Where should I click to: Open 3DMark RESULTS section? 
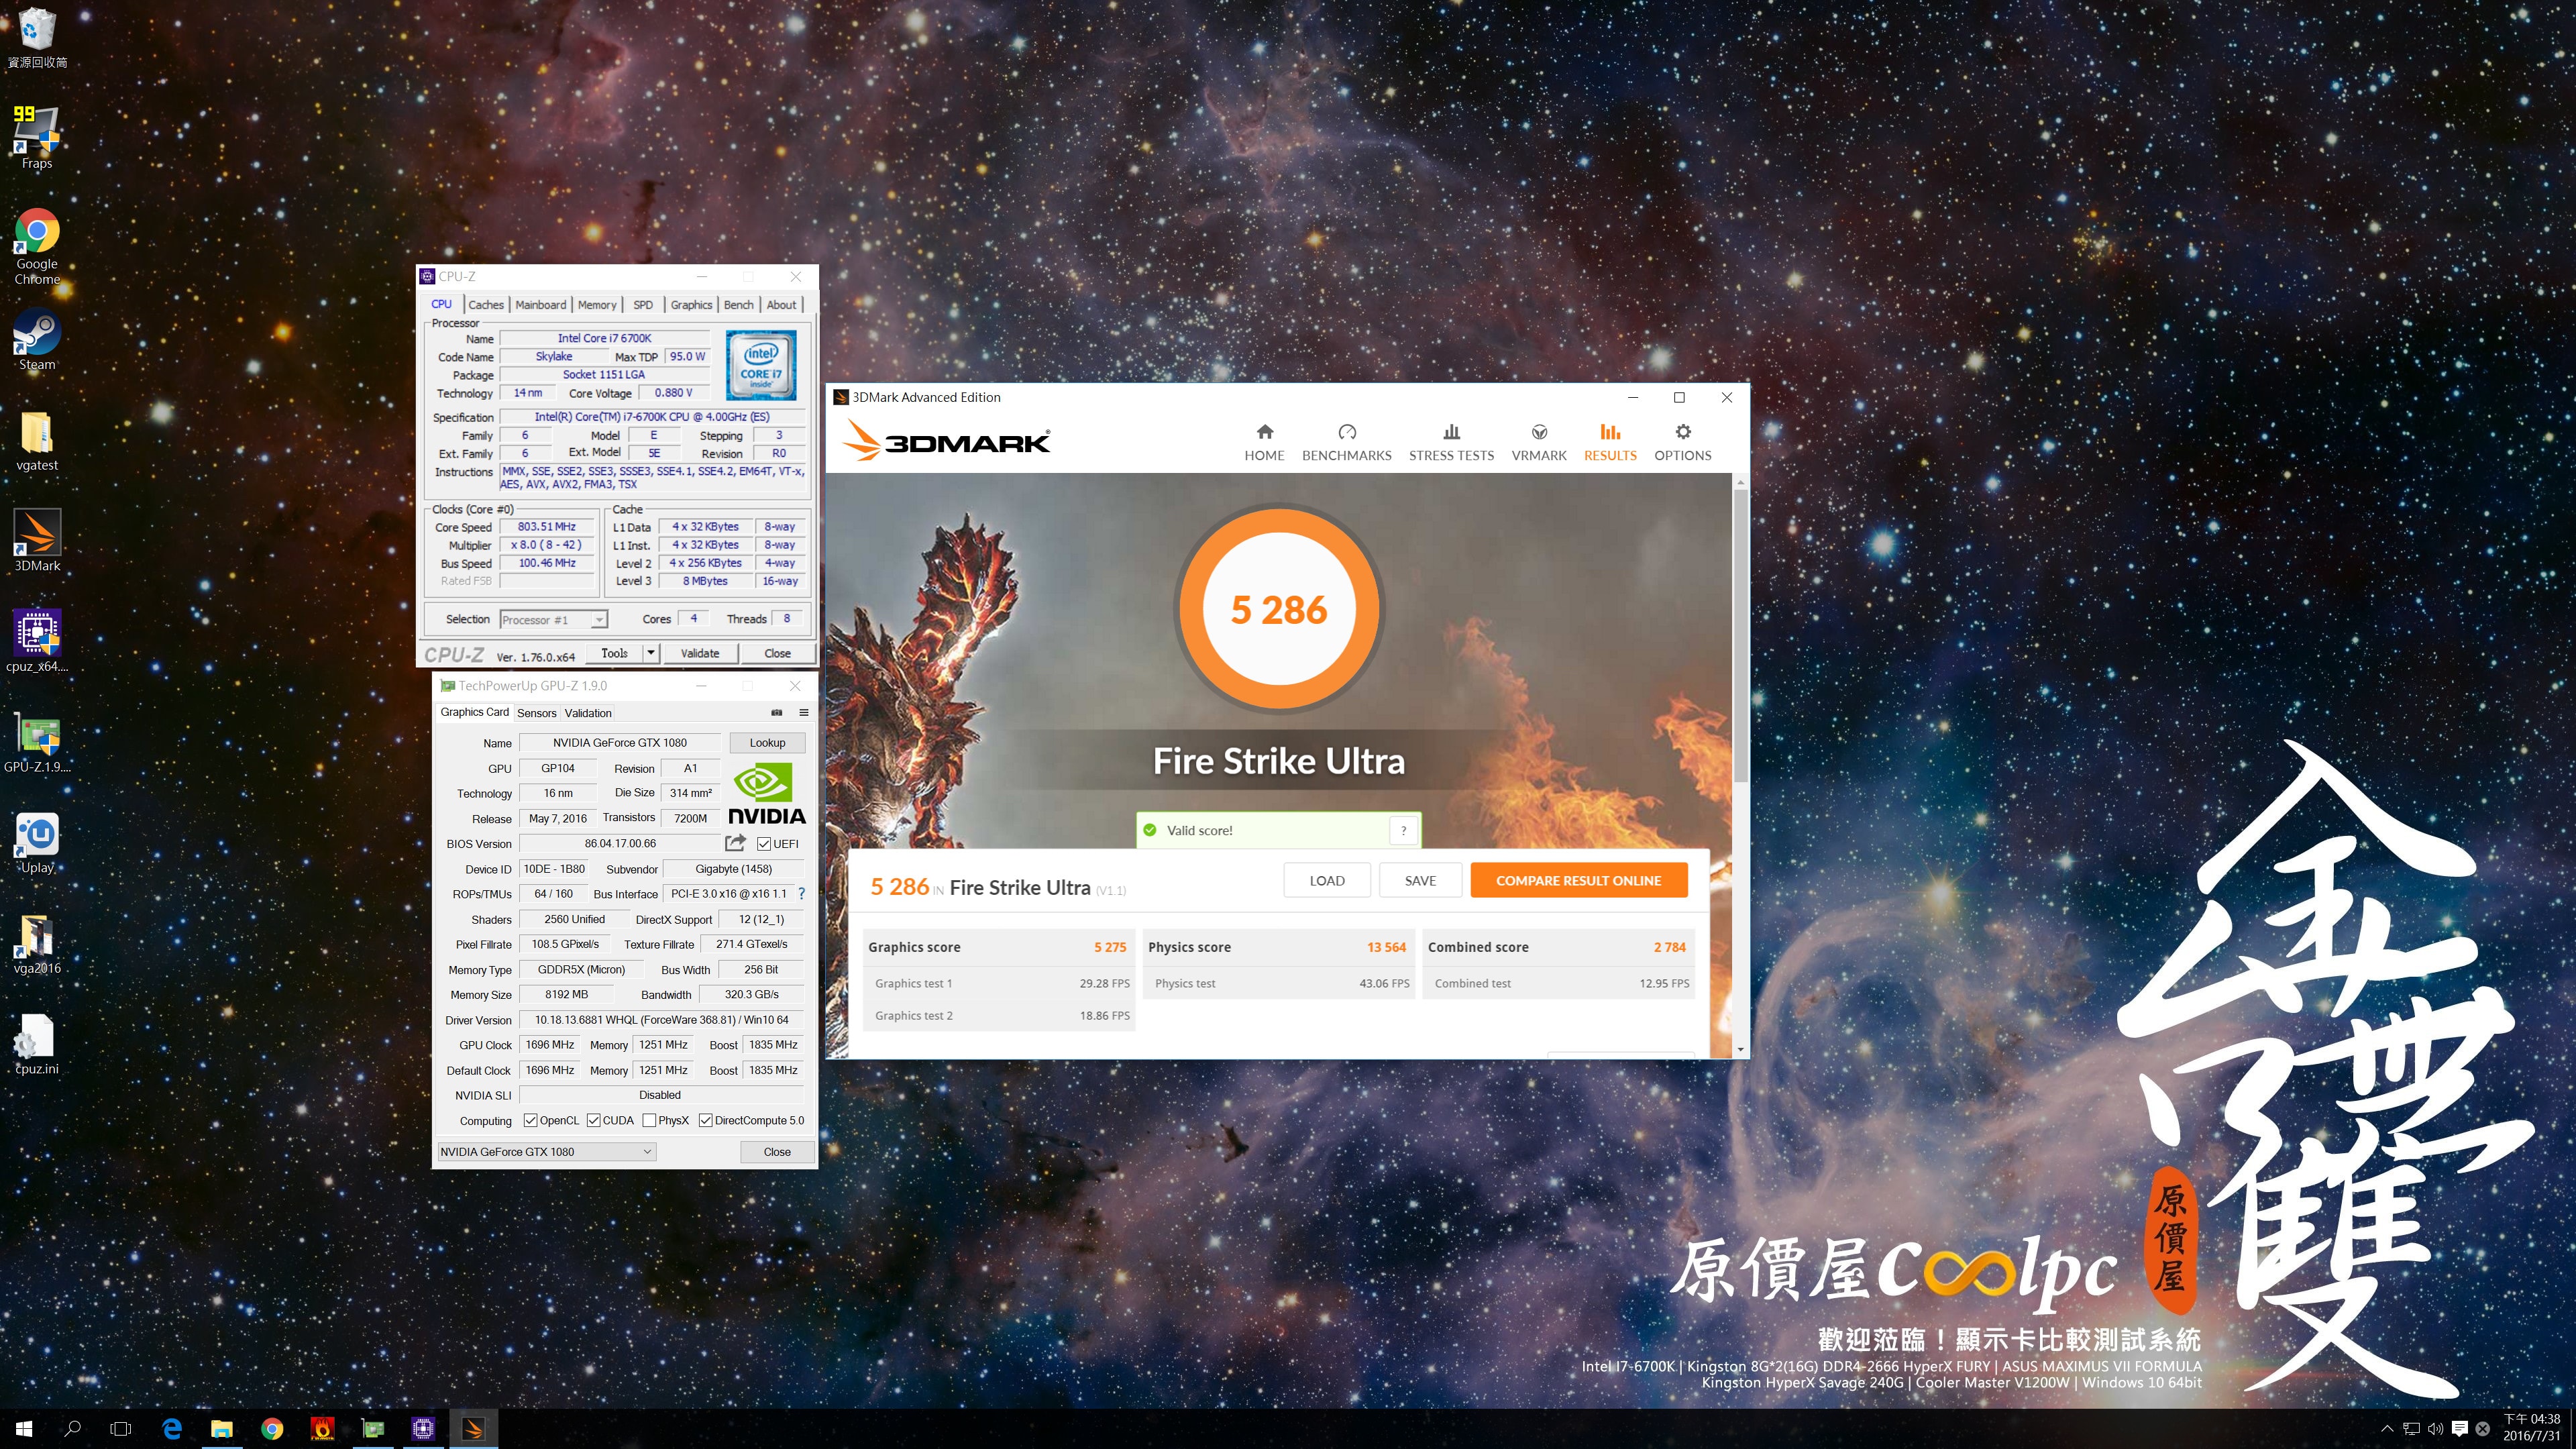click(x=1610, y=442)
